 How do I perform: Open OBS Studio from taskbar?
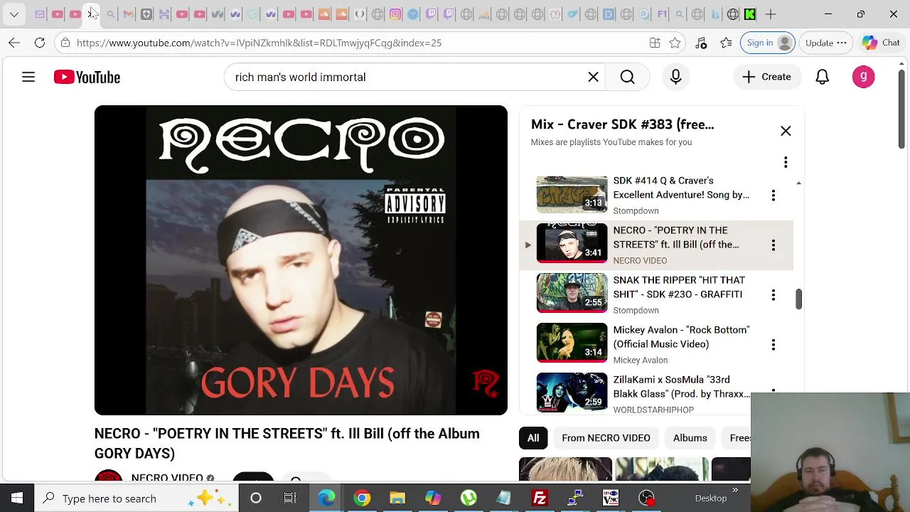coord(646,498)
